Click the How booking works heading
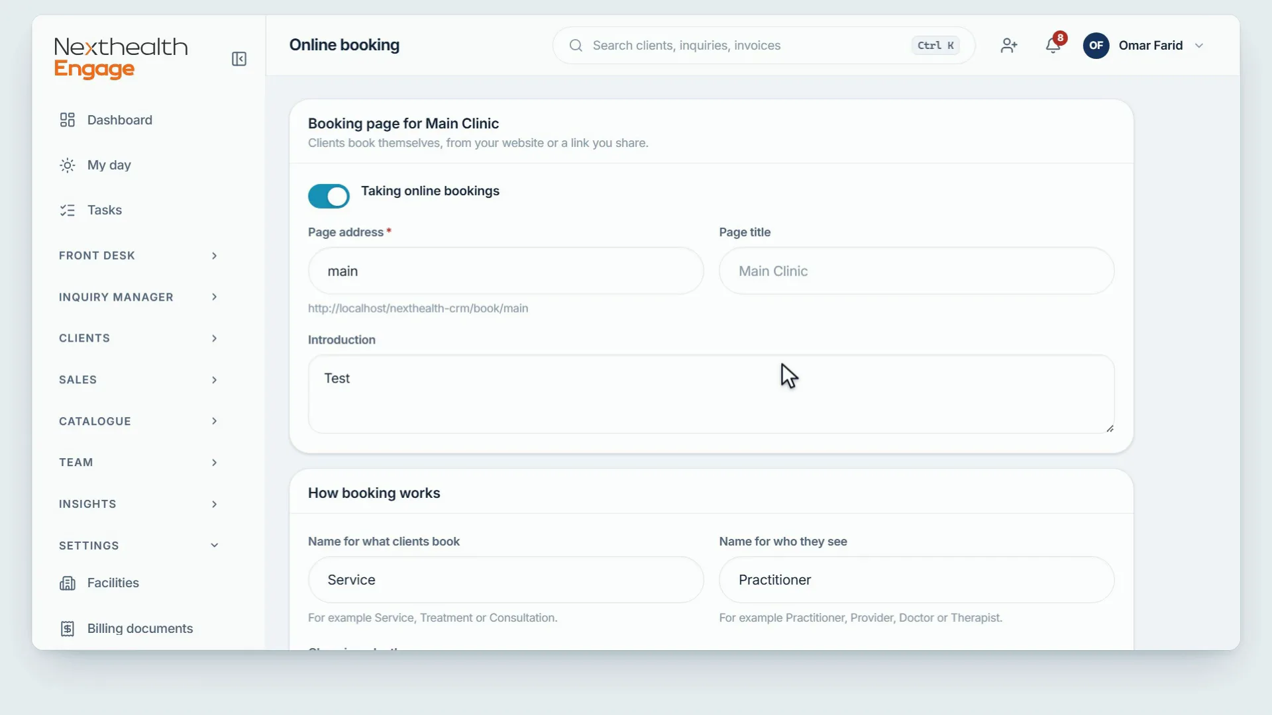 [374, 493]
